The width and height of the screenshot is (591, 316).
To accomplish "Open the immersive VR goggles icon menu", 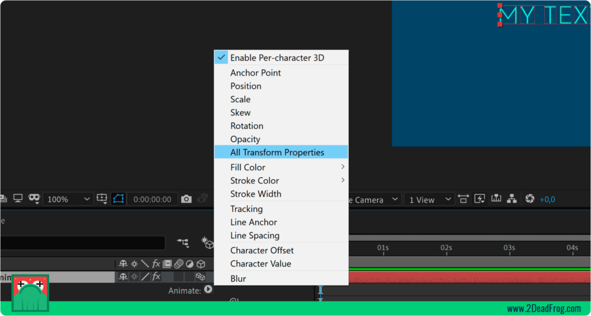I will (34, 198).
